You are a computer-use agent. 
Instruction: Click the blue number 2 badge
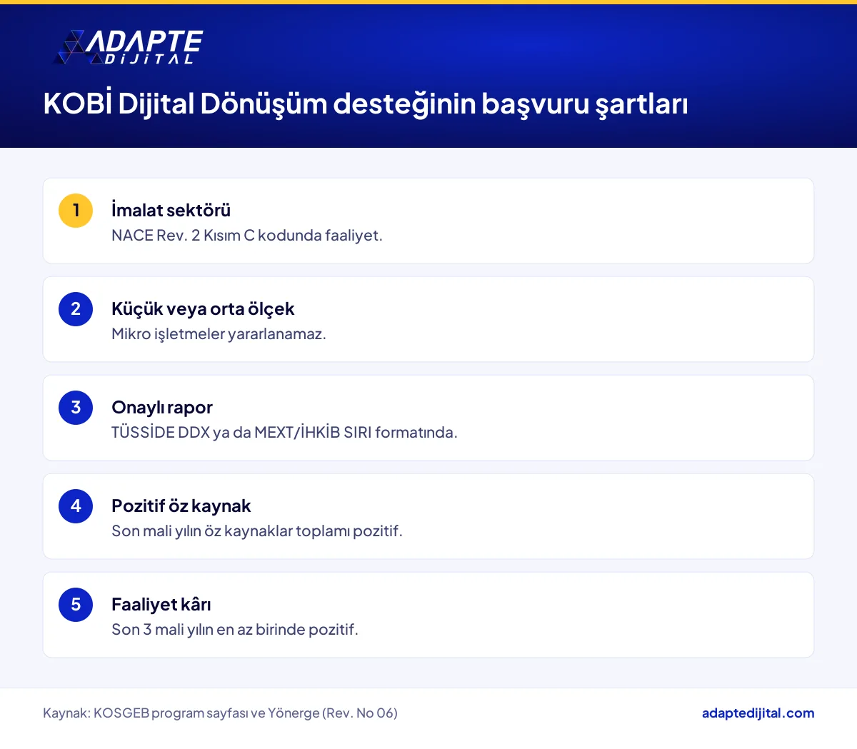click(76, 309)
